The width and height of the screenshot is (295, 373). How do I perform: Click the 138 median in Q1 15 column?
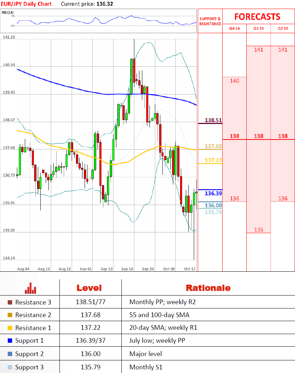(259, 136)
